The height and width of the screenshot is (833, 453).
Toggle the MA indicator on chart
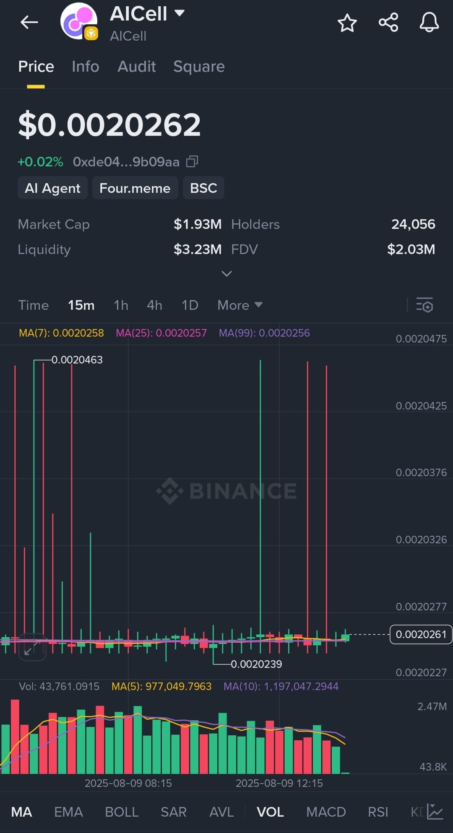pos(21,812)
